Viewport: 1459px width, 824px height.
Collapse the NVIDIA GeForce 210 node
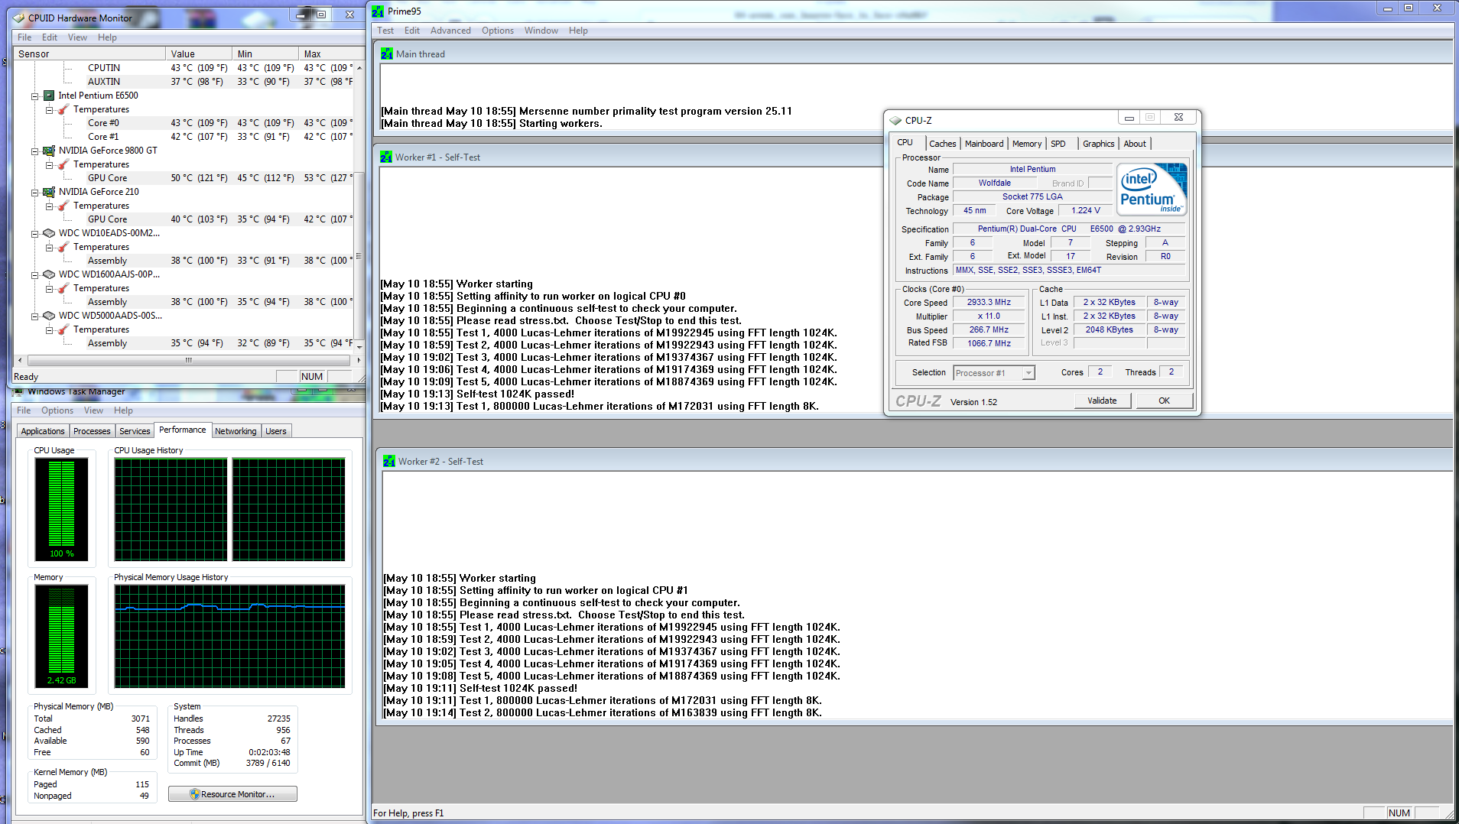pos(34,193)
